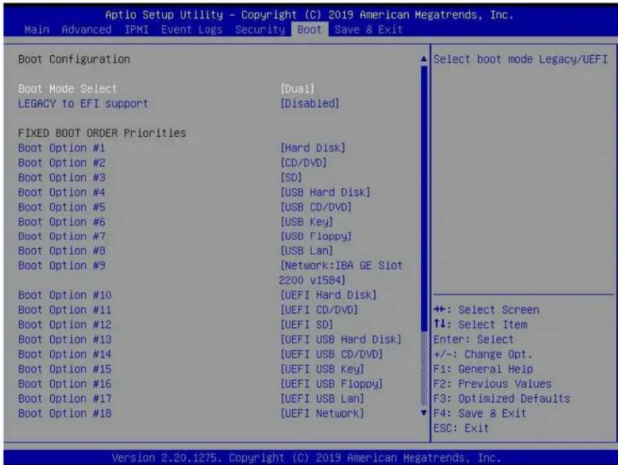Click the F1: General Help hint
The image size is (618, 465).
tap(483, 369)
